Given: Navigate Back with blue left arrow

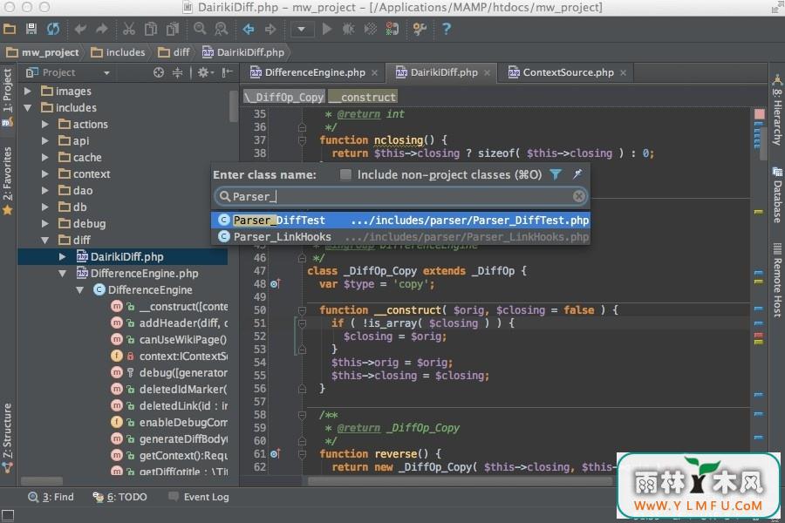Looking at the screenshot, I should pyautogui.click(x=249, y=29).
